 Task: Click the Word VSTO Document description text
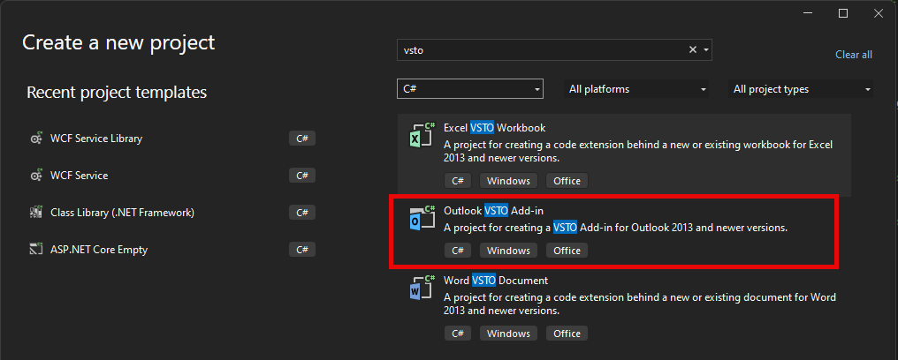click(640, 304)
